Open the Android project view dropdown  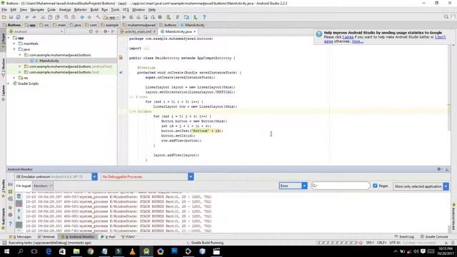[x=36, y=31]
